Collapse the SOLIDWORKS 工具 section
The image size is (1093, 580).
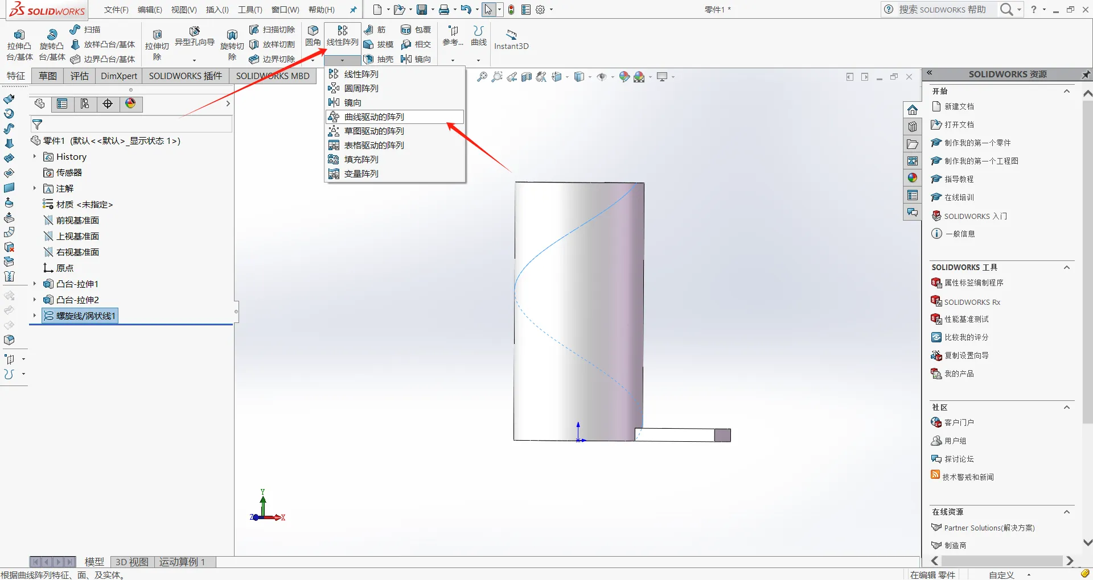point(1067,267)
